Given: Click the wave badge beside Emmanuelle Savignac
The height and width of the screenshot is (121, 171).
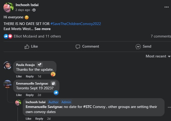Looking at the screenshot, I should 53,83.
